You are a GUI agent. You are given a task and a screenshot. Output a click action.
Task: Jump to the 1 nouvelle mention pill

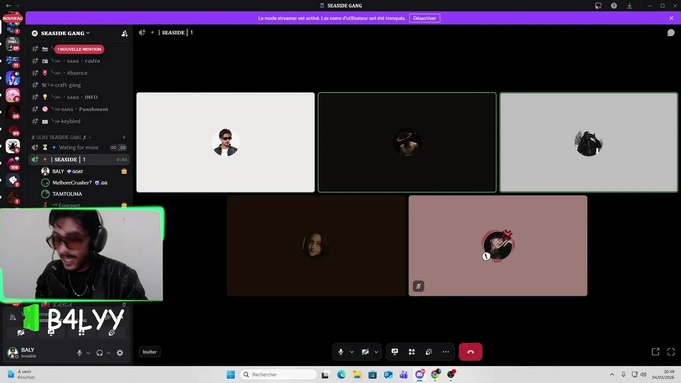click(79, 49)
